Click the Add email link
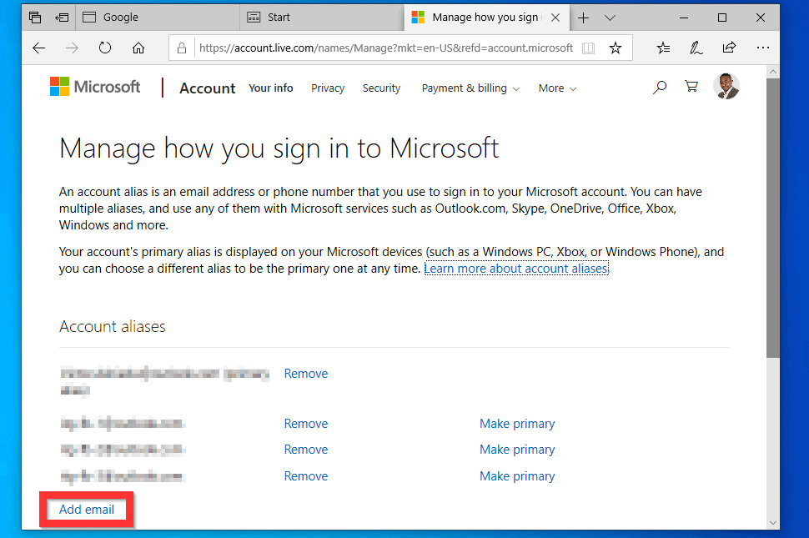This screenshot has height=538, width=809. click(87, 510)
